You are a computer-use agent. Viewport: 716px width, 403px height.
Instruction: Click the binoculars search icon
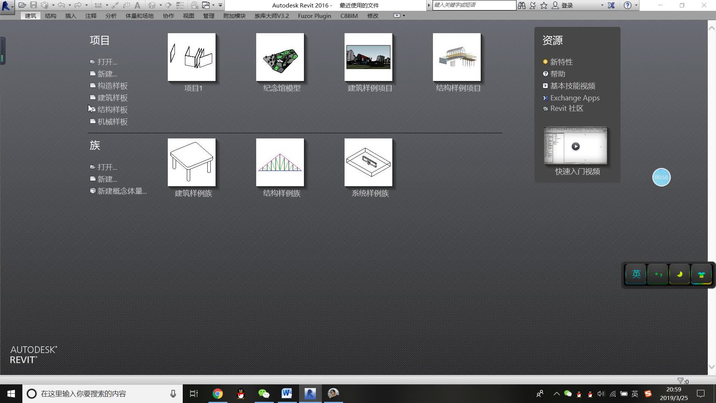point(522,5)
